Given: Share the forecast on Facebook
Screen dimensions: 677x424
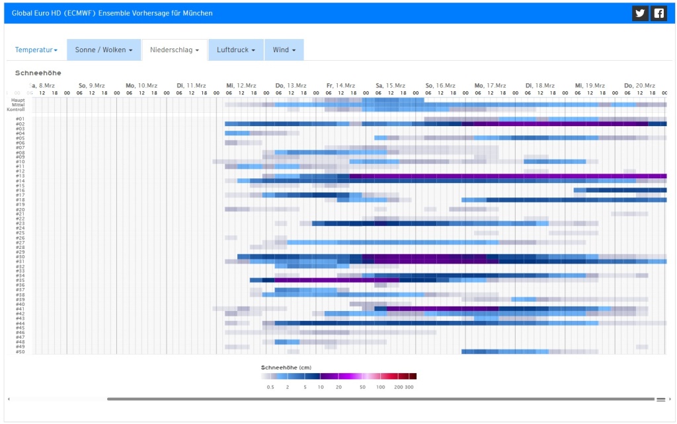Looking at the screenshot, I should pos(658,13).
